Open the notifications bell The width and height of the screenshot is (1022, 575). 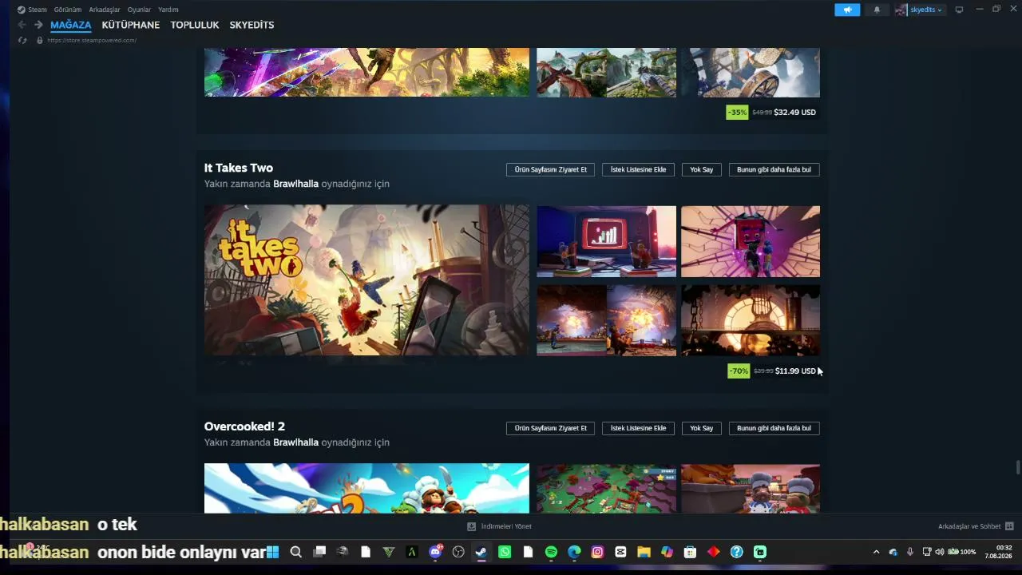pos(877,10)
